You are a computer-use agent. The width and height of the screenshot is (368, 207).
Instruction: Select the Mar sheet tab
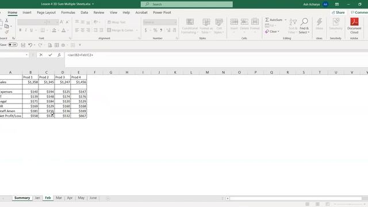59,198
